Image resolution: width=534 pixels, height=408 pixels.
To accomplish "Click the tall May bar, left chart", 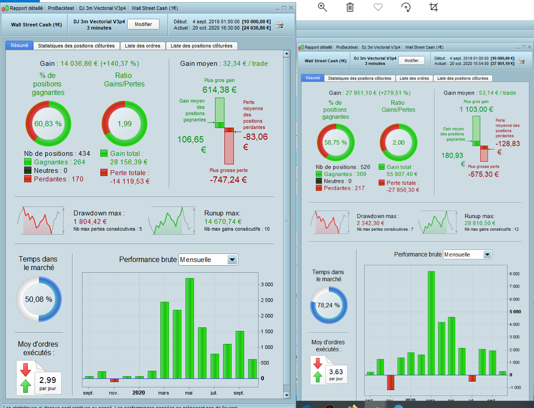I will [189, 328].
